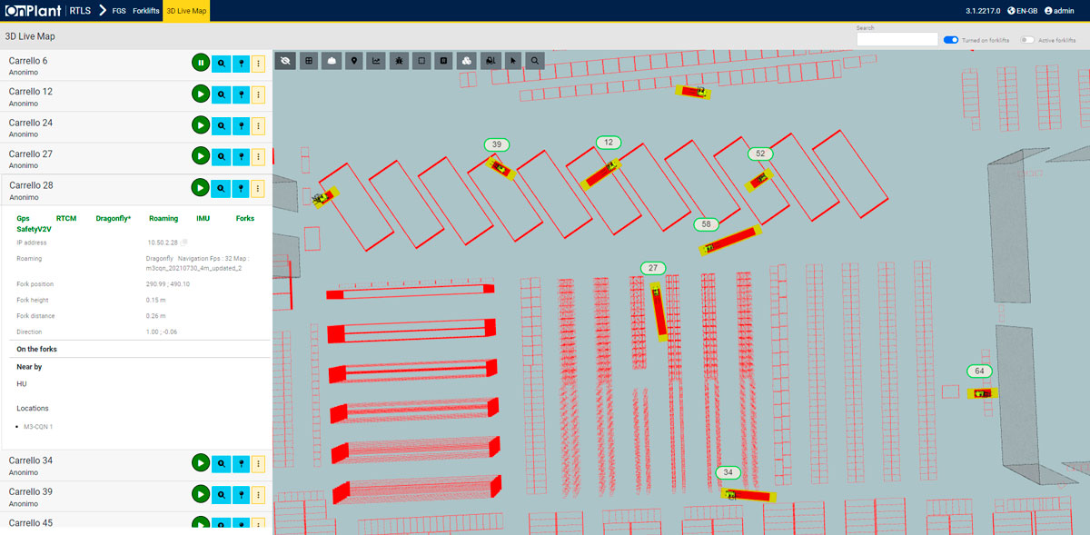The height and width of the screenshot is (535, 1090).
Task: Click the magnifier search icon in map toolbar
Action: click(536, 61)
